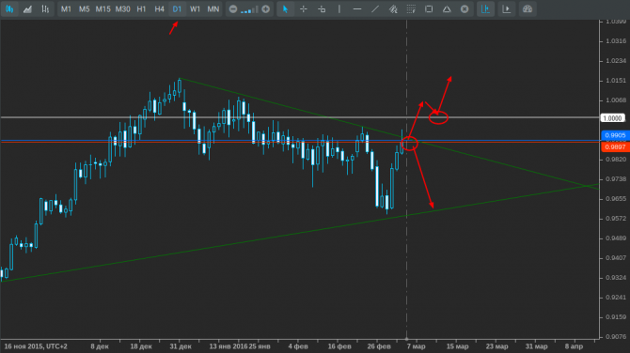Select the W1 weekly timeframe
Image resolution: width=630 pixels, height=353 pixels.
(195, 8)
